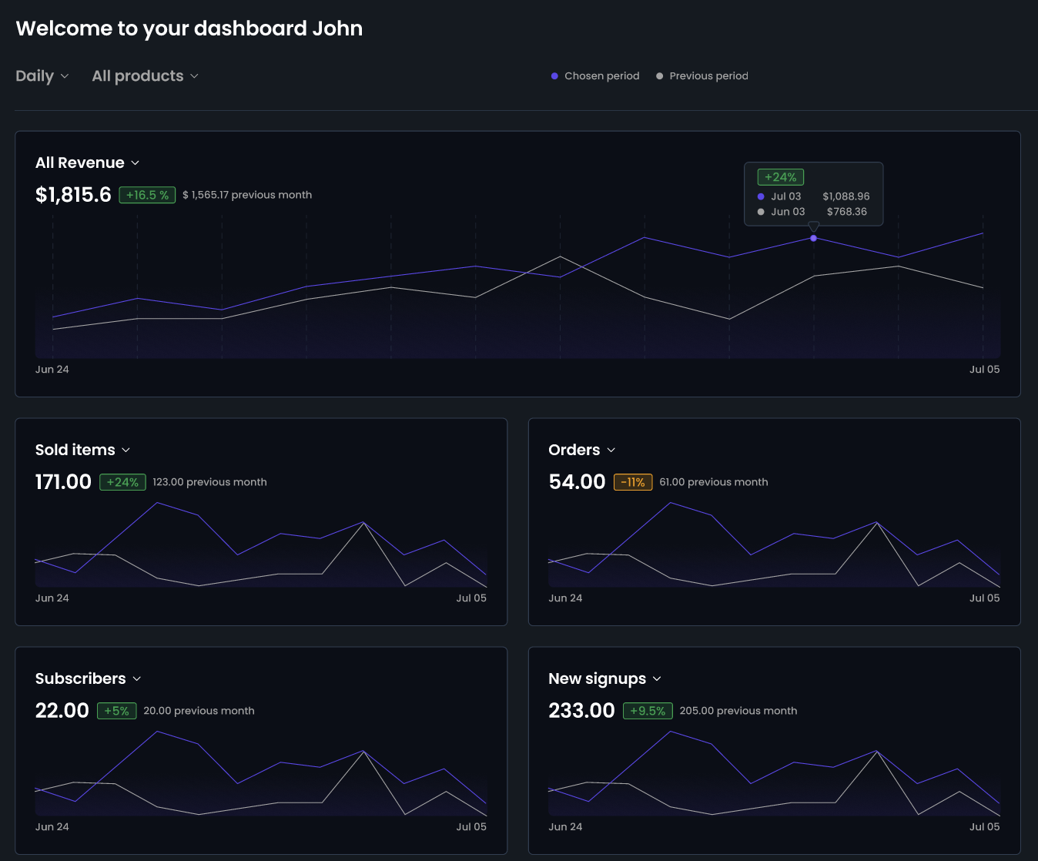Click Jul 05 label under the revenue chart

tap(984, 370)
